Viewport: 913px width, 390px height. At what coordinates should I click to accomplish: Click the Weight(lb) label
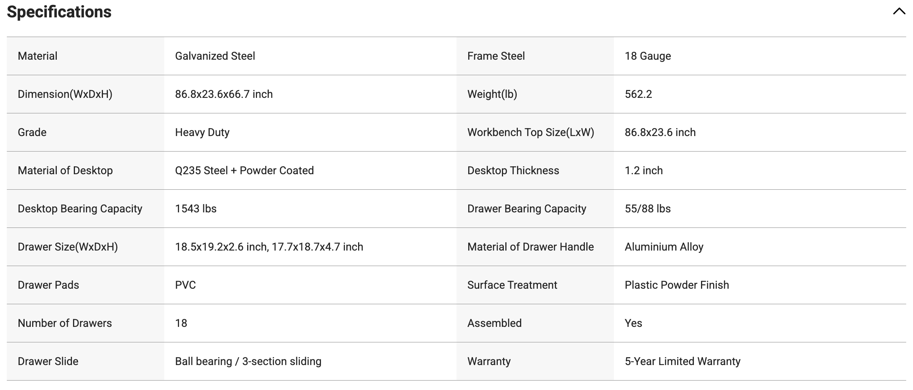(x=492, y=94)
